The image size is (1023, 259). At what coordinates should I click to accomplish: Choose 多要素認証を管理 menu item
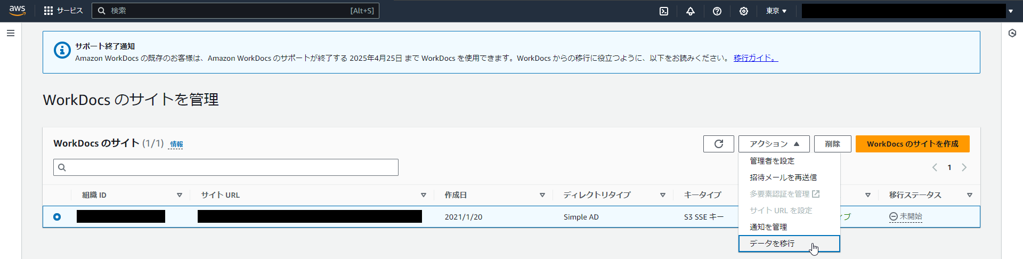(789, 194)
